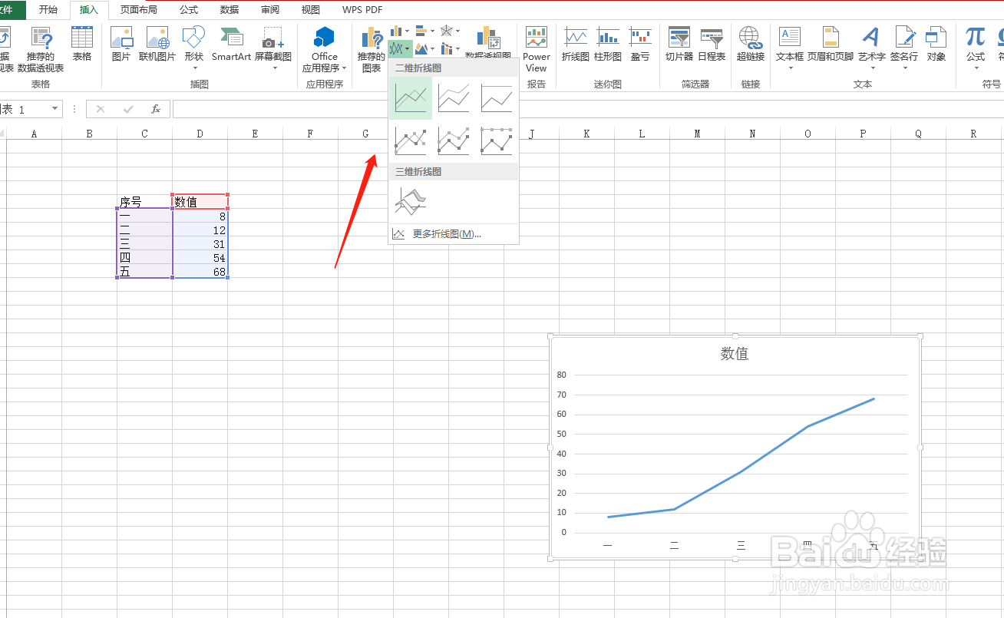
Task: Select the 序号 header cell
Action: (x=144, y=202)
